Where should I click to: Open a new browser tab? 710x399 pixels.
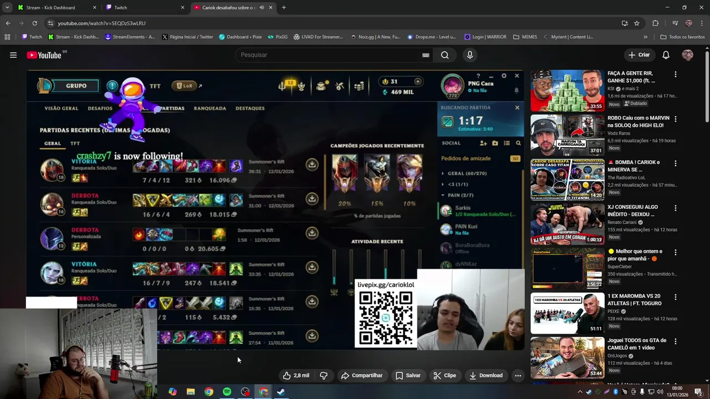[x=283, y=8]
